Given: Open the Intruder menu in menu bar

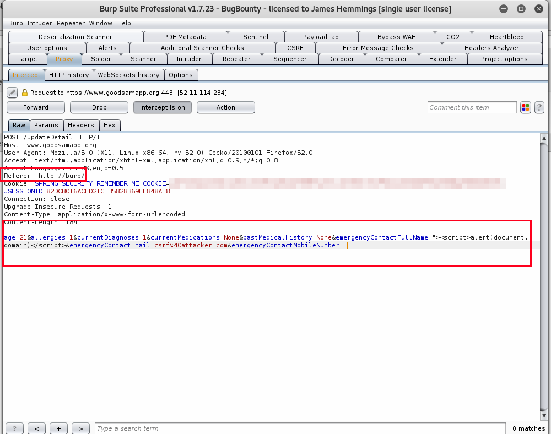Looking at the screenshot, I should tap(40, 23).
